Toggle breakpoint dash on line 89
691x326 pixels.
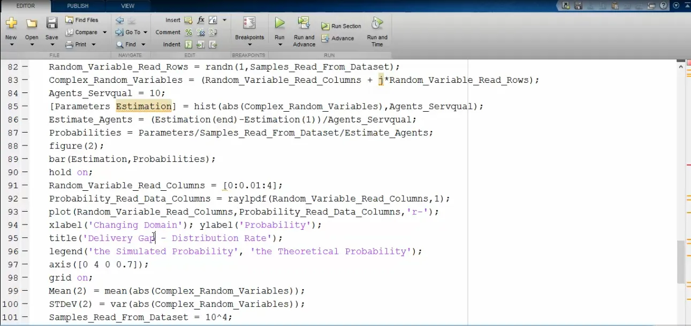(x=25, y=159)
